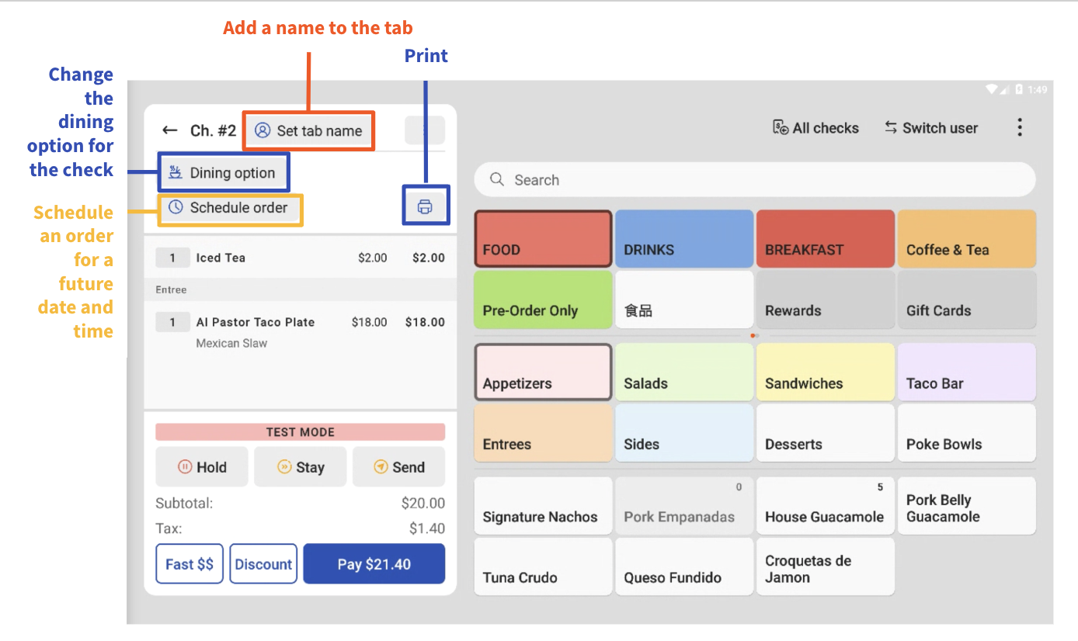The height and width of the screenshot is (641, 1078).
Task: Apply a Discount to the check
Action: point(263,563)
